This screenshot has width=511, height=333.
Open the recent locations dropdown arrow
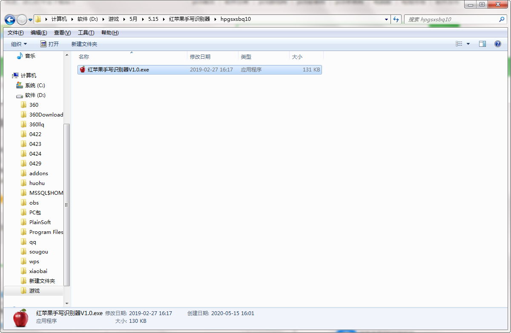[31, 20]
